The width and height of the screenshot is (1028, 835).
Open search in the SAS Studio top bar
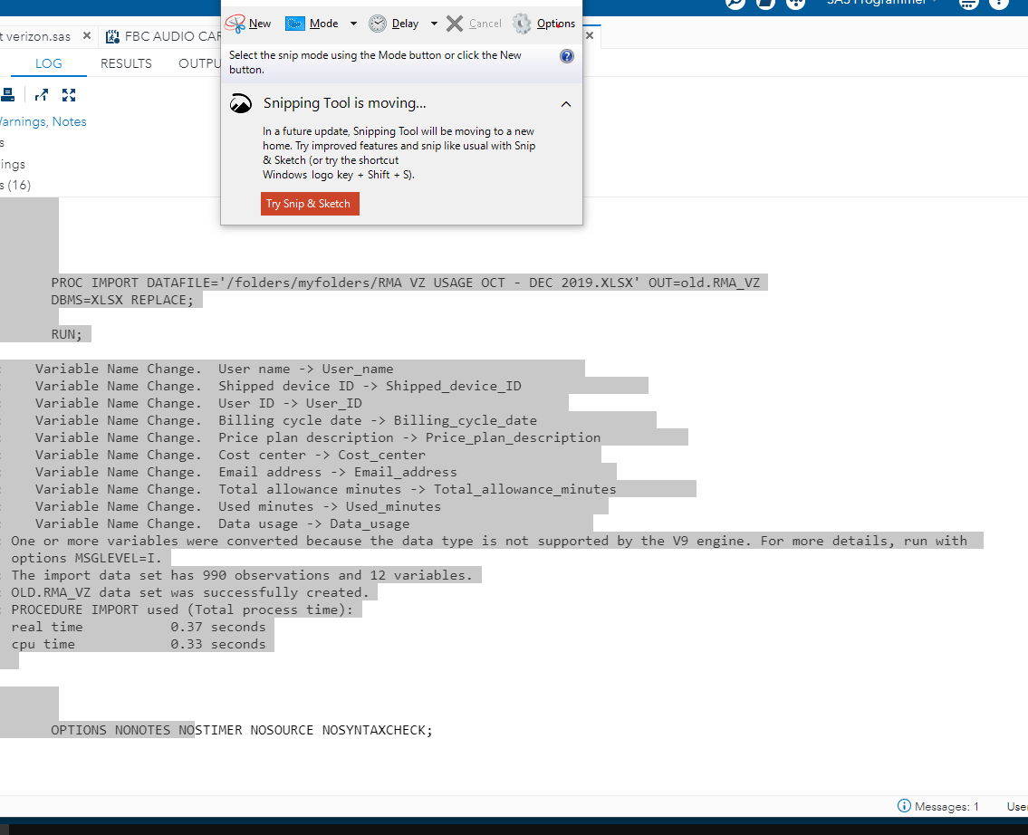(734, 5)
